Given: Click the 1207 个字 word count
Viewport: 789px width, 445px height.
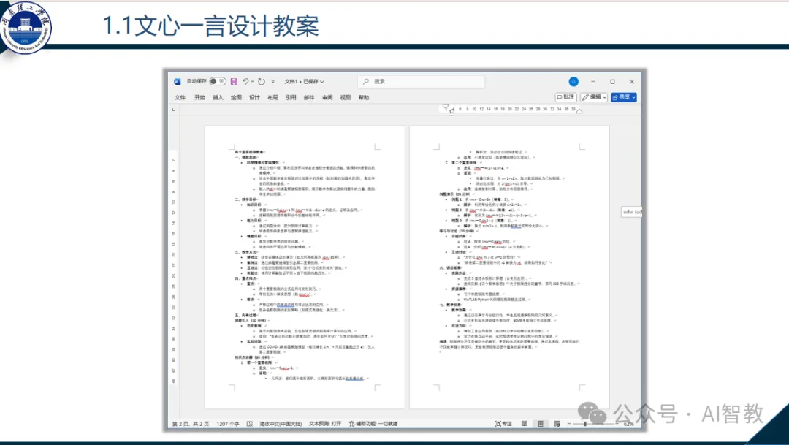Looking at the screenshot, I should pos(228,424).
